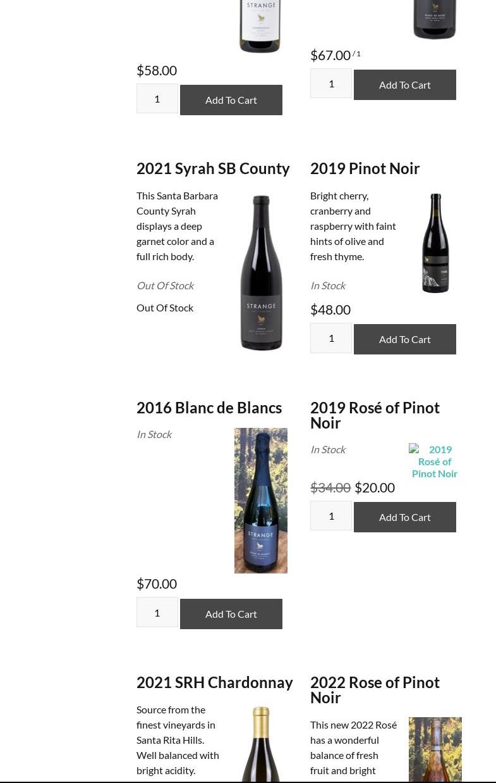Click the 2019 Rosé of Pinot Noir image placeholder
Screen dimensions: 496x783
click(x=434, y=461)
